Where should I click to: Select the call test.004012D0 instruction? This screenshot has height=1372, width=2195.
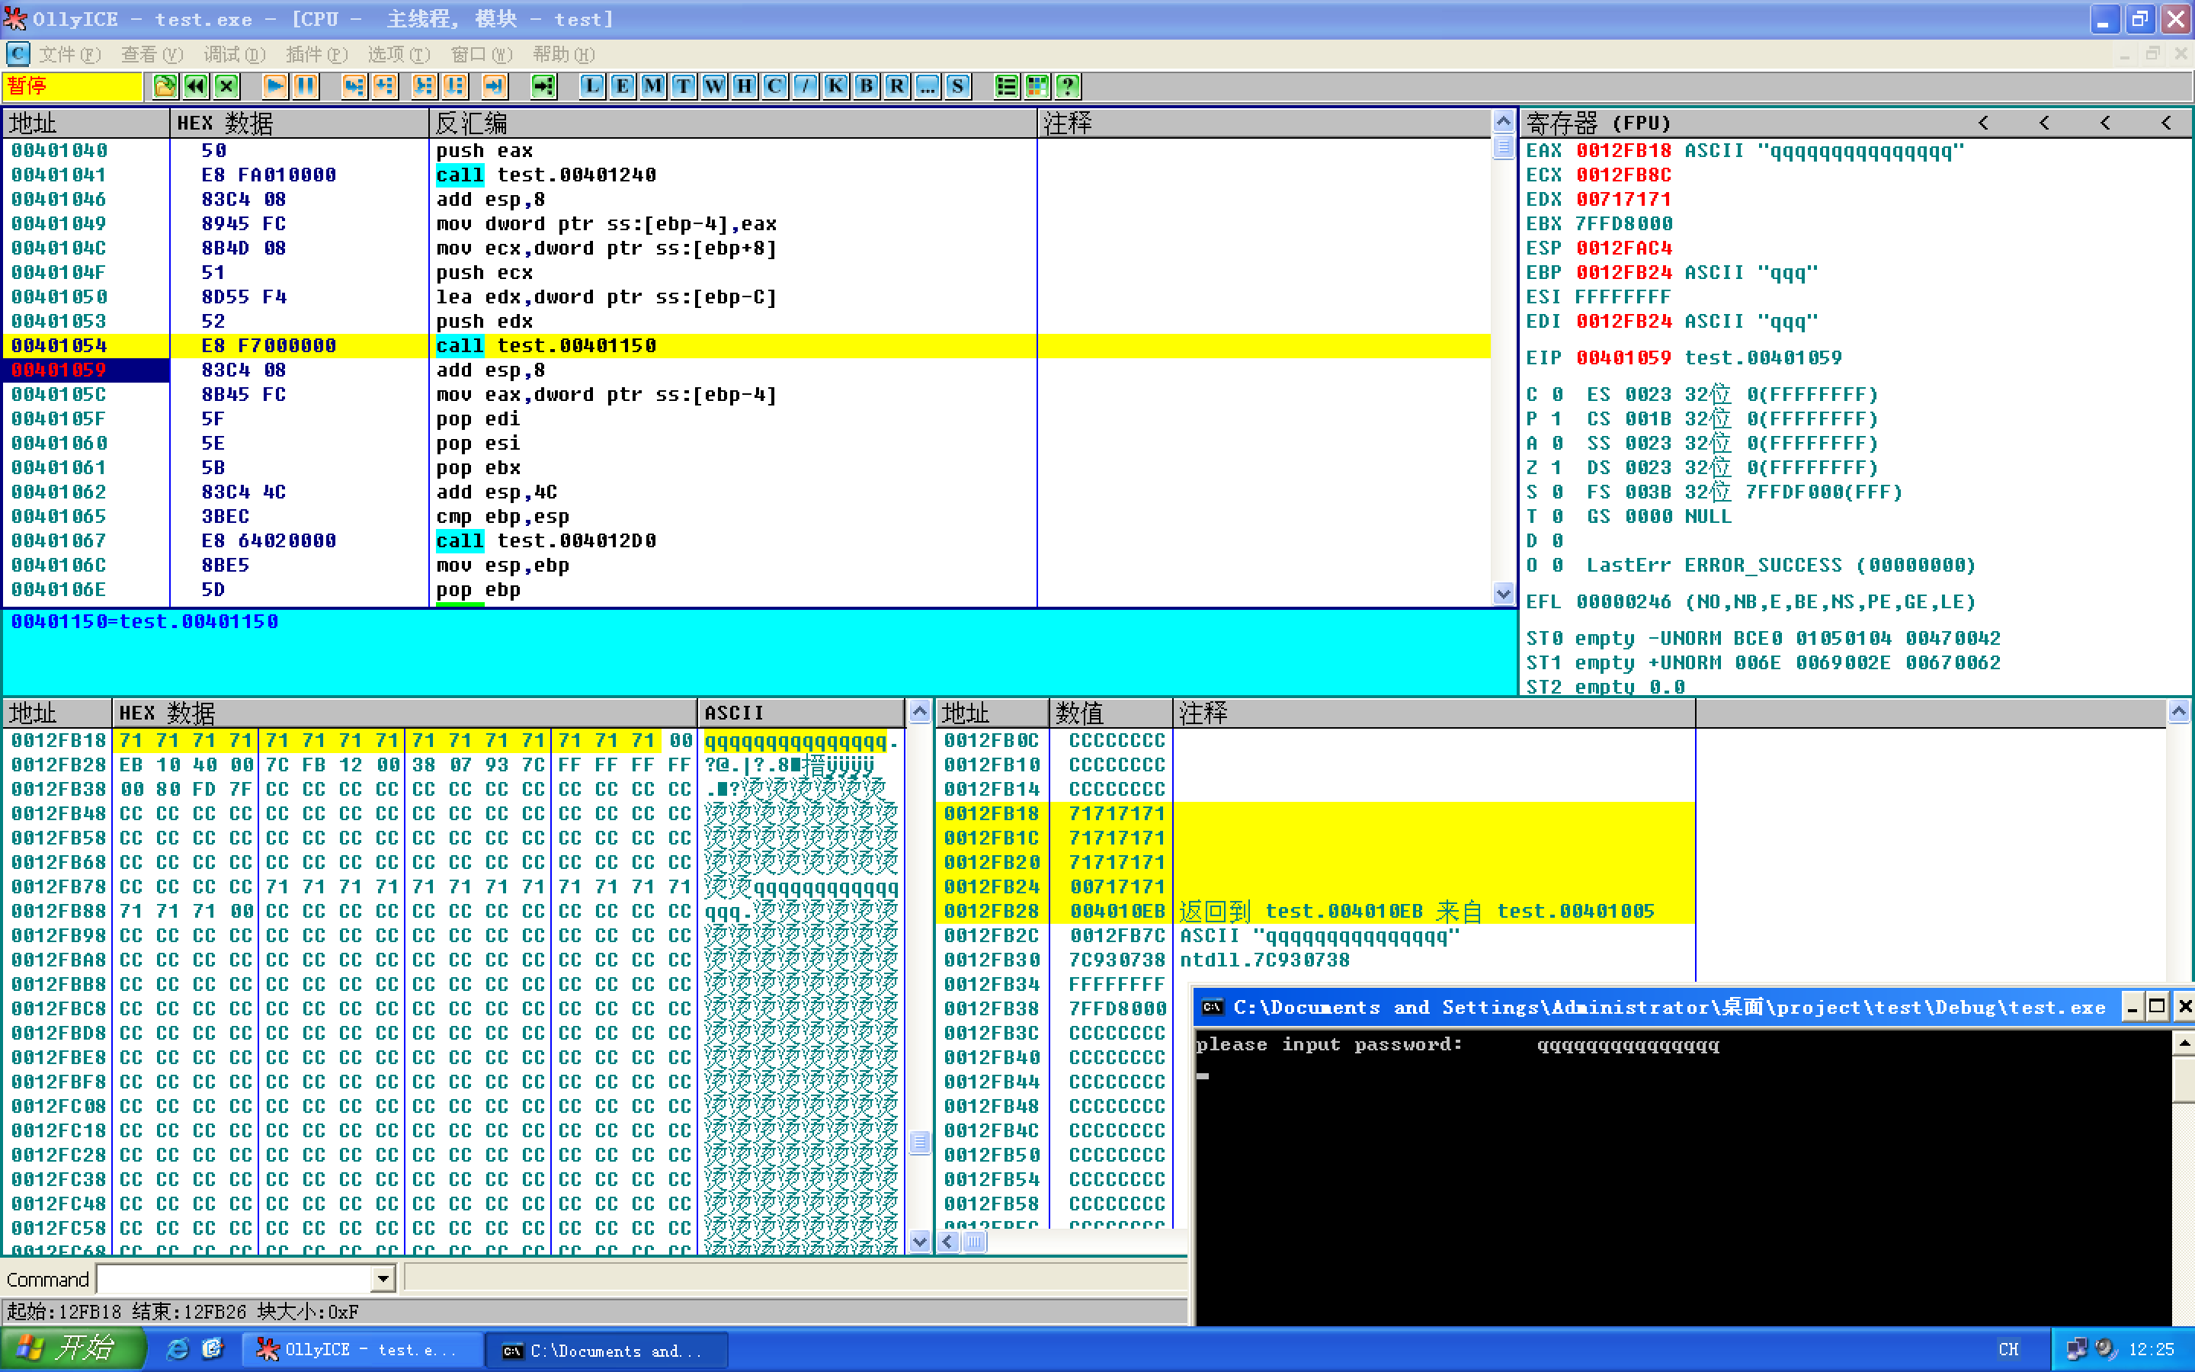click(546, 541)
